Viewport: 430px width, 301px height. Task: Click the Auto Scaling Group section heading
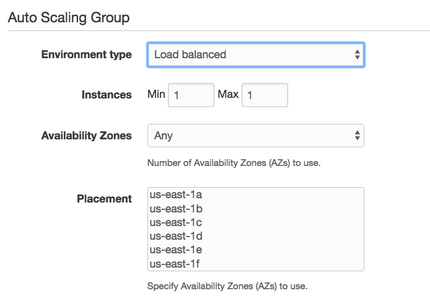(x=69, y=18)
